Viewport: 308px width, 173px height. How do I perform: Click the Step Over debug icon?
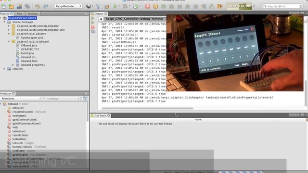point(172,6)
